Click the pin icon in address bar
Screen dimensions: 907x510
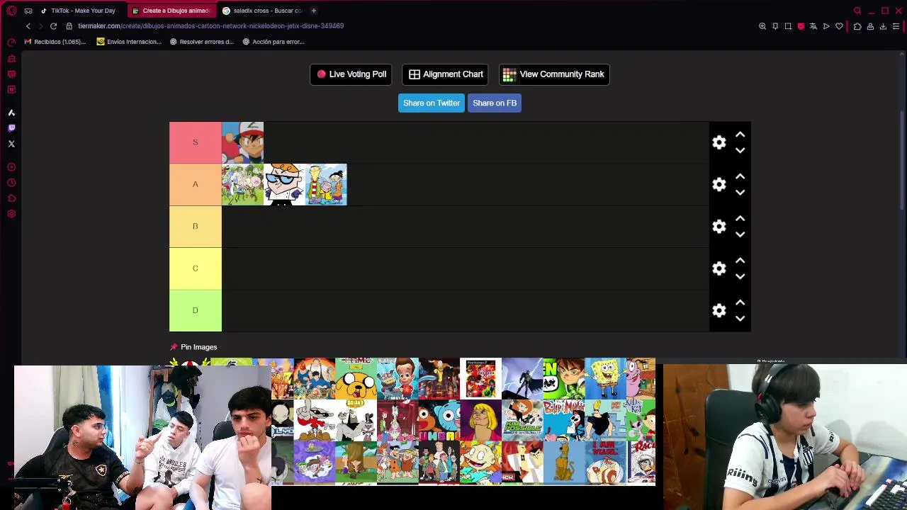click(x=775, y=26)
